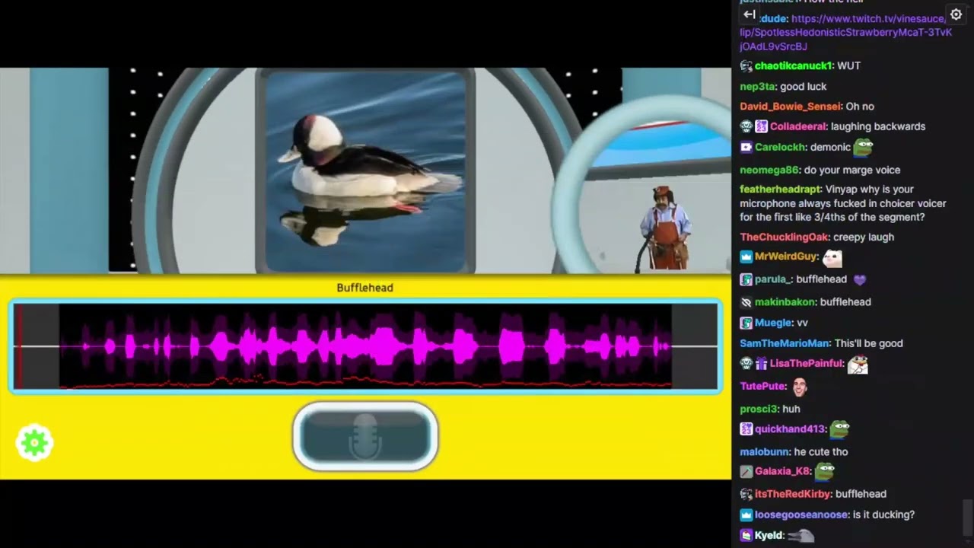Click username SamTheMarioMan in chat
This screenshot has width=974, height=548.
[784, 344]
